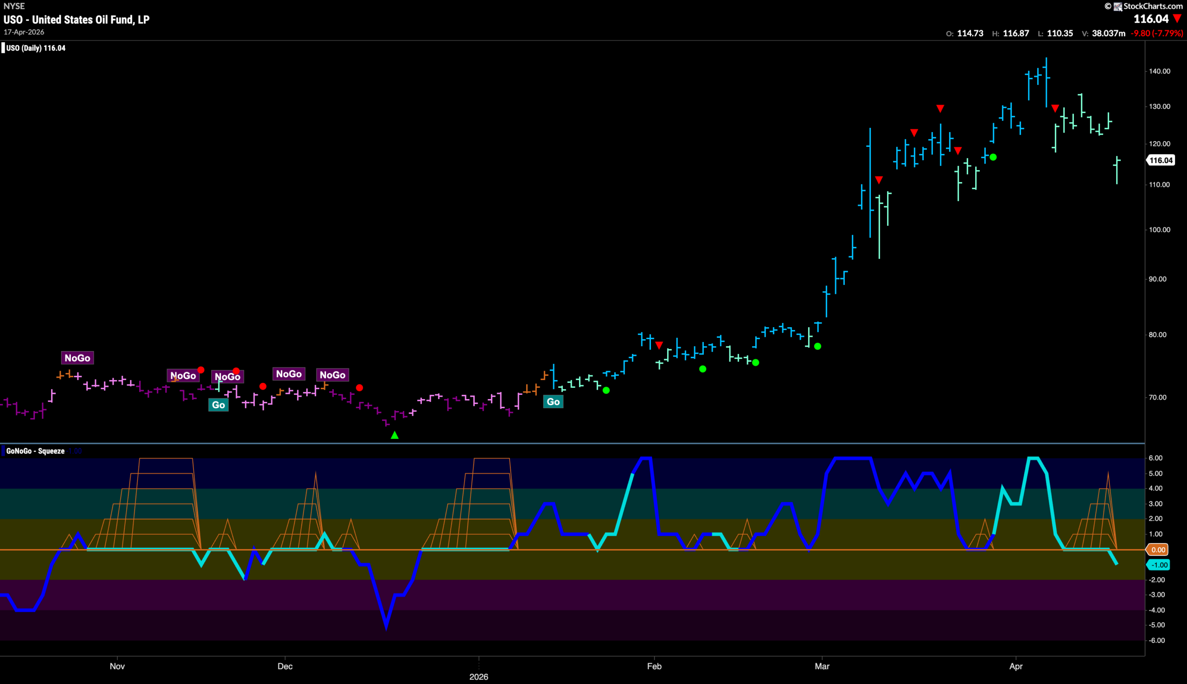
Task: Click the USO (Daily) 116.04 legend label
Action: tap(36, 48)
